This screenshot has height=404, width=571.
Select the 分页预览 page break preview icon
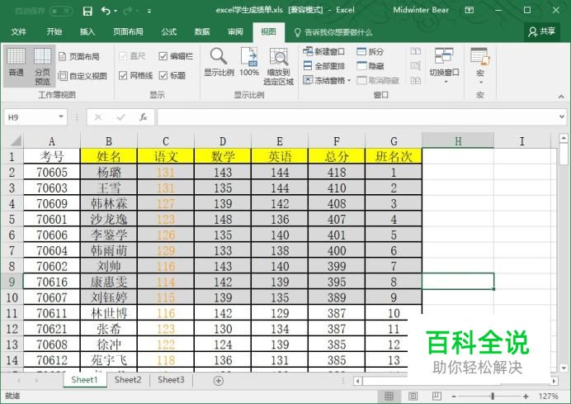tap(43, 66)
